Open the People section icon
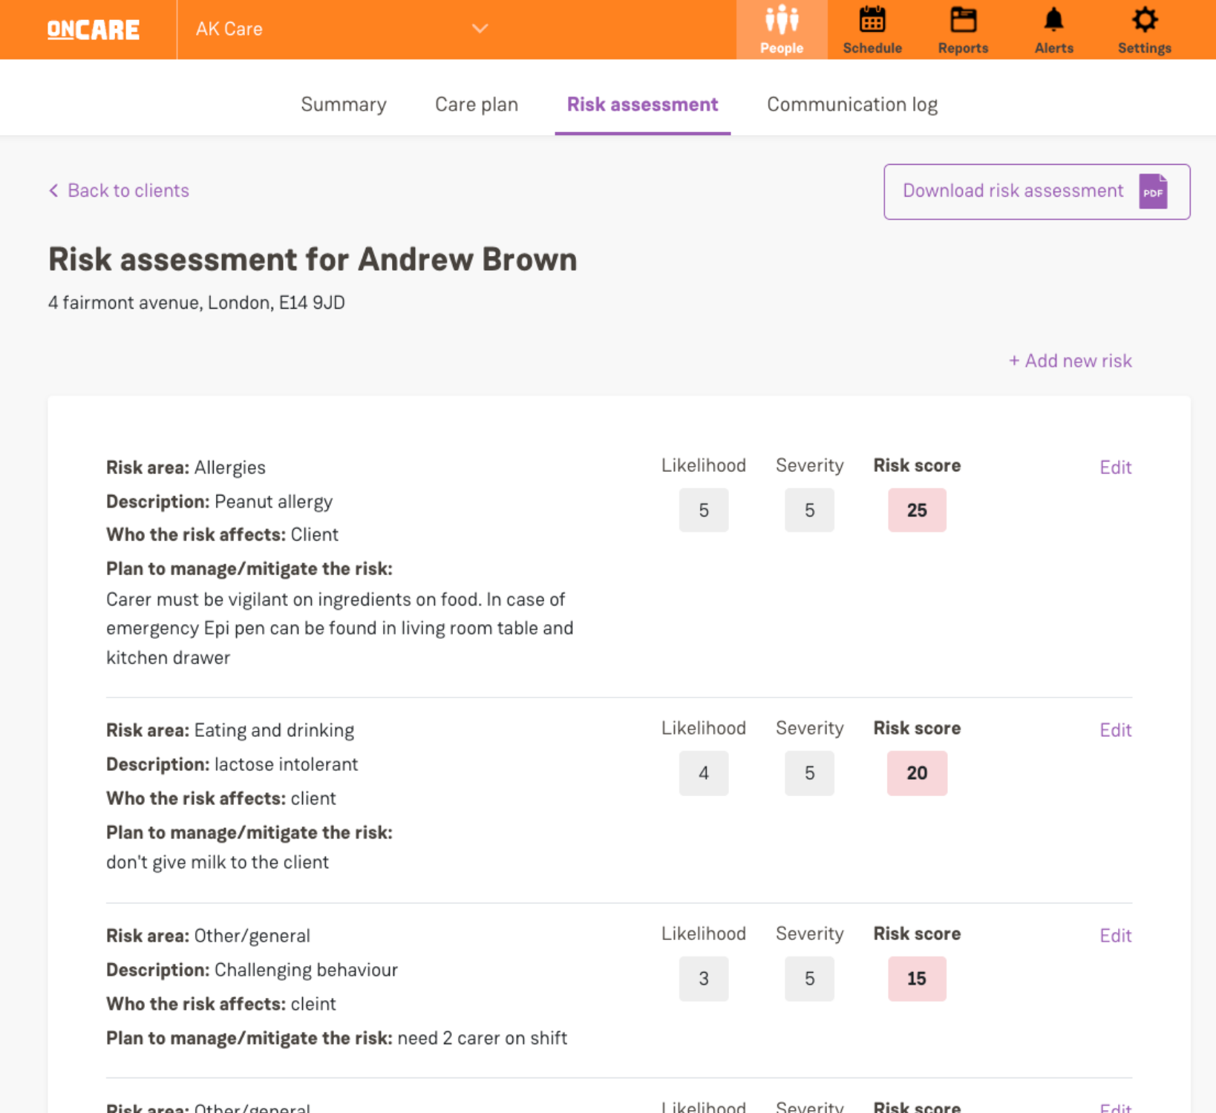The height and width of the screenshot is (1113, 1216). pos(781,21)
